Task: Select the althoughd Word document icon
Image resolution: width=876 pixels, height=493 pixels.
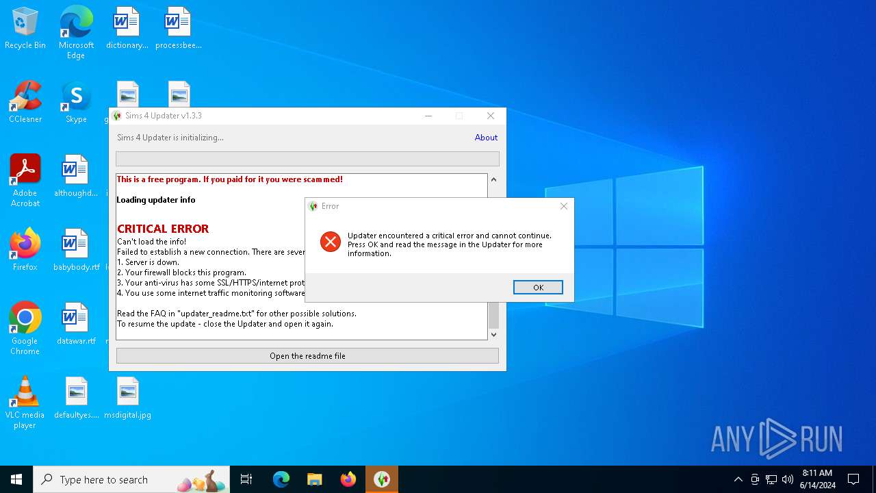Action: pos(76,177)
